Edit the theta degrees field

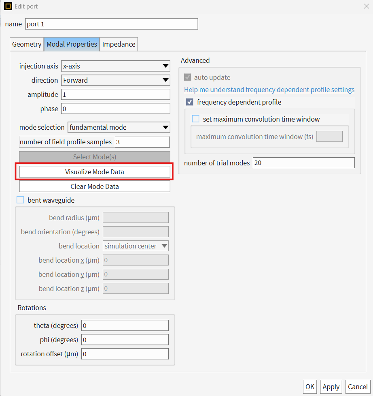click(x=125, y=325)
